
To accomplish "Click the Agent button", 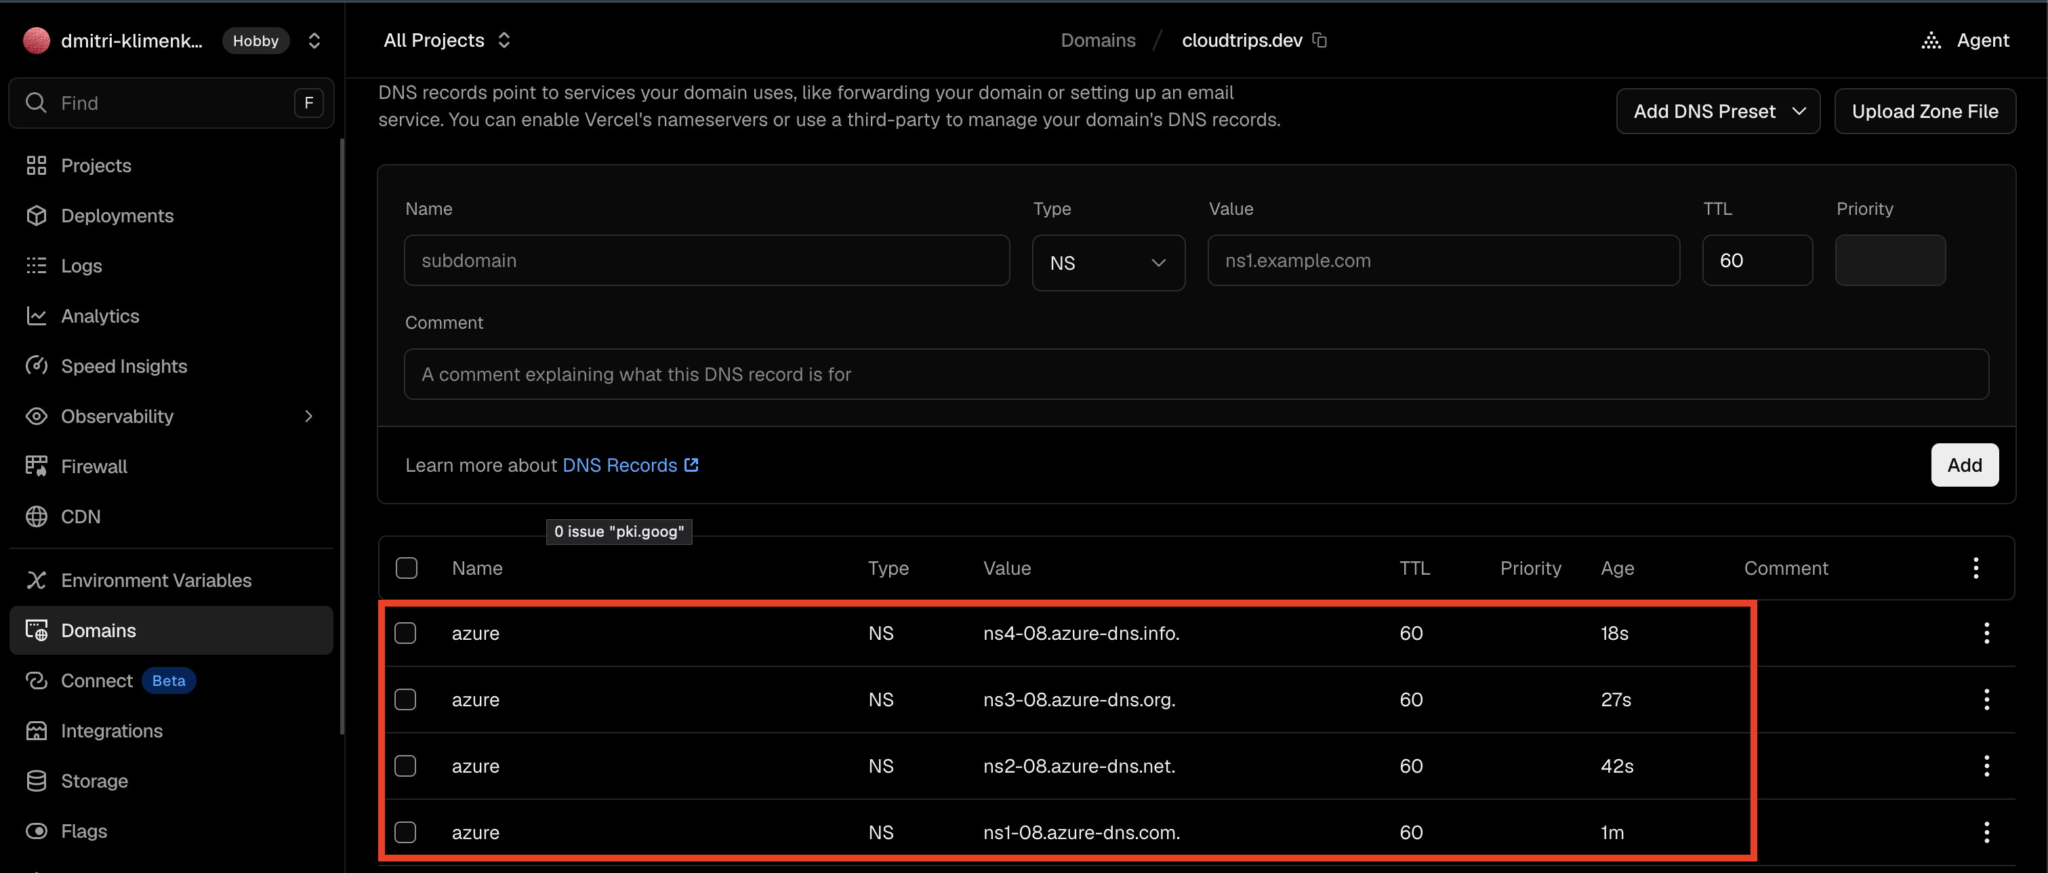I will point(1965,41).
